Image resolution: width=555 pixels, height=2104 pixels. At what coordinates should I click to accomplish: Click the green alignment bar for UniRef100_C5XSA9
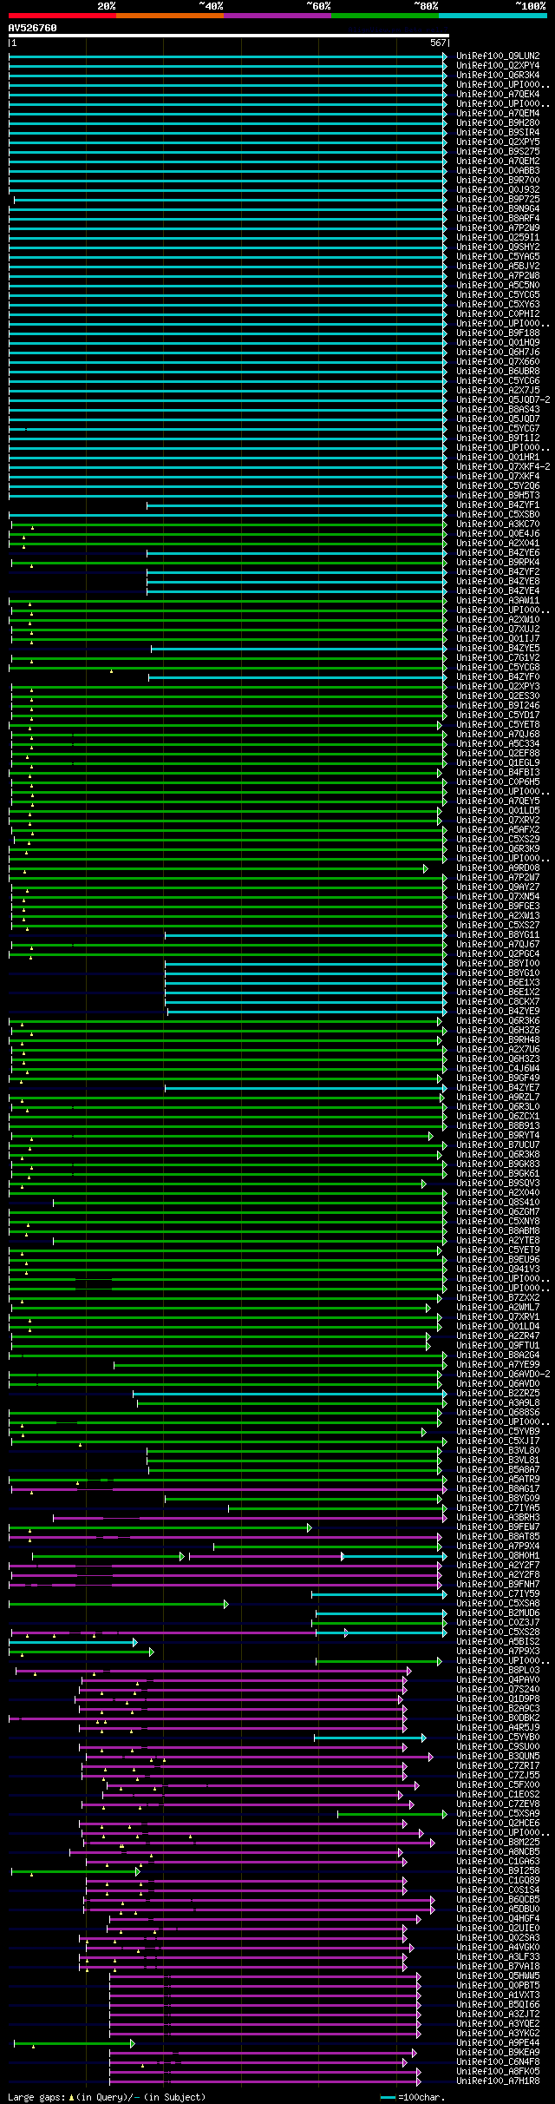pyautogui.click(x=392, y=1814)
